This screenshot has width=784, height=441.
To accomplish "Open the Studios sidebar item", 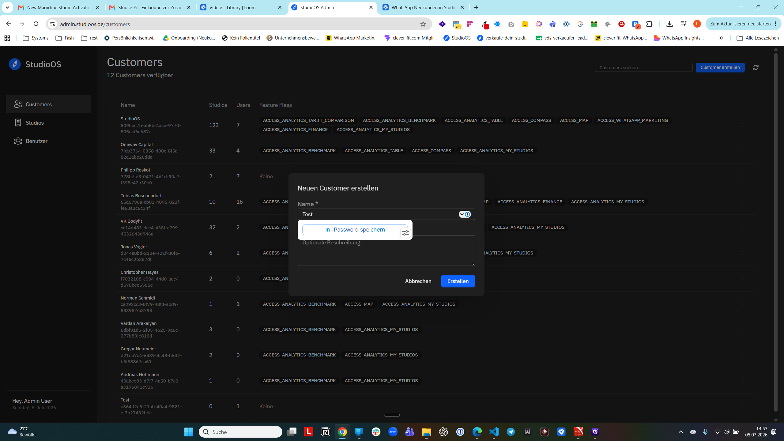I will pyautogui.click(x=48, y=123).
